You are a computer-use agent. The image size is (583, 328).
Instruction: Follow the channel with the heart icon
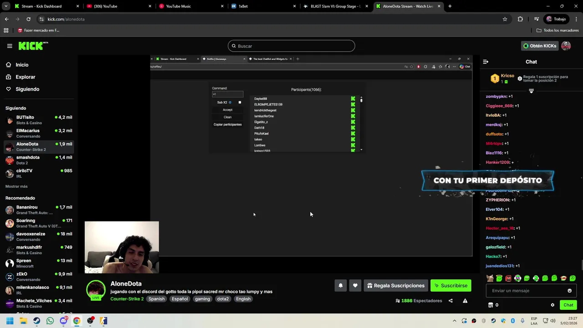pyautogui.click(x=355, y=286)
